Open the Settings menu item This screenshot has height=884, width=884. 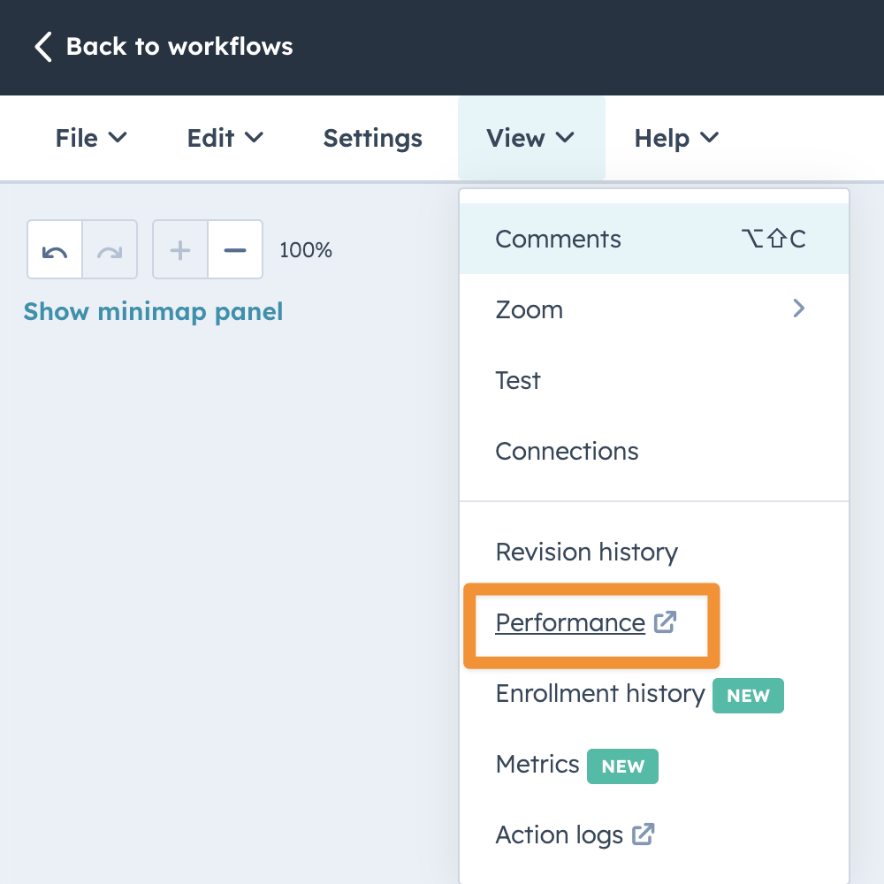(x=372, y=138)
